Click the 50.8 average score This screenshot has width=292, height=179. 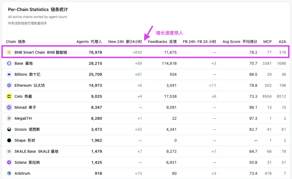[253, 162]
